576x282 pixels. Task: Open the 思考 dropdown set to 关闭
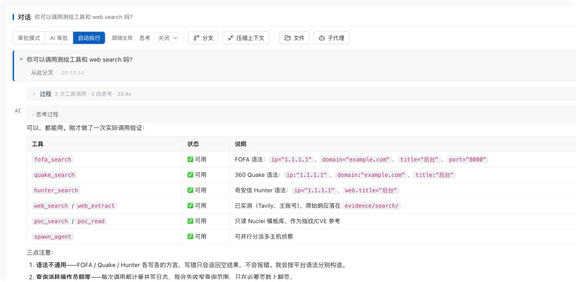(x=166, y=38)
